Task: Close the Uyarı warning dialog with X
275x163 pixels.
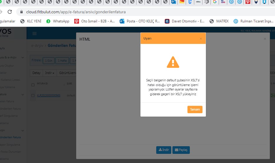Action: pos(201,39)
